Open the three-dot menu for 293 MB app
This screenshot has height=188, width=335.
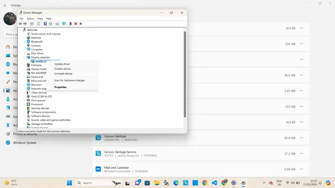[301, 106]
